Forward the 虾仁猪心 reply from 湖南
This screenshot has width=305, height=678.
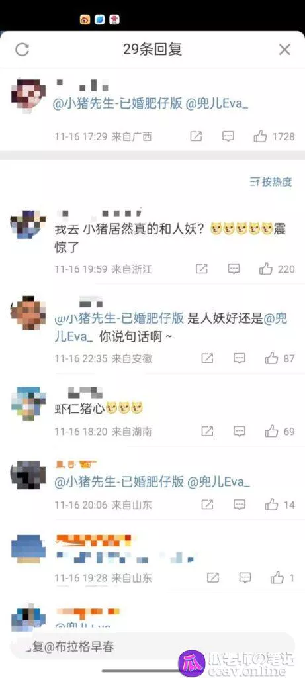207,431
